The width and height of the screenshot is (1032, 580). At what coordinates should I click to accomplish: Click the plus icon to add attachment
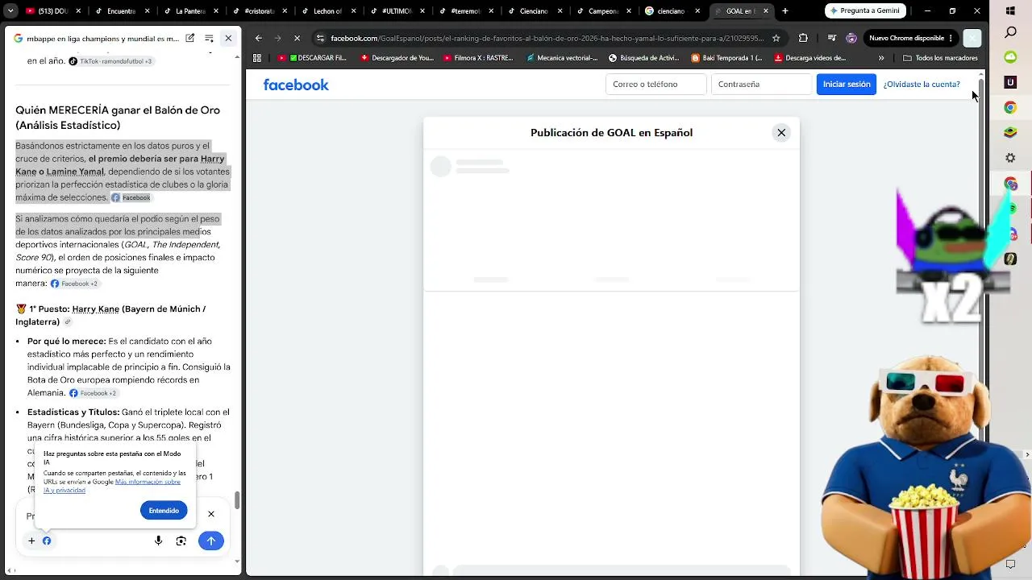pos(31,541)
